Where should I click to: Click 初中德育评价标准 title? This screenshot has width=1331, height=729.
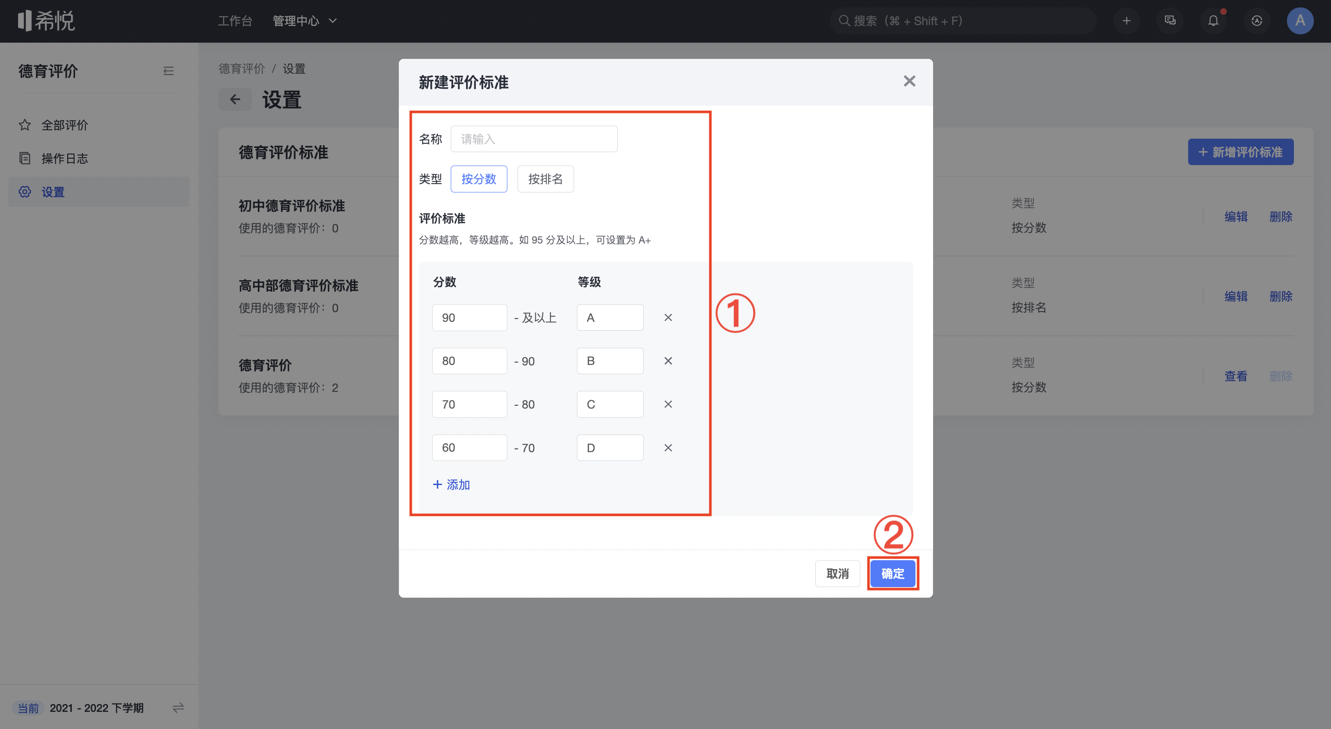(291, 205)
